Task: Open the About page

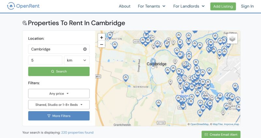Action: [125, 6]
